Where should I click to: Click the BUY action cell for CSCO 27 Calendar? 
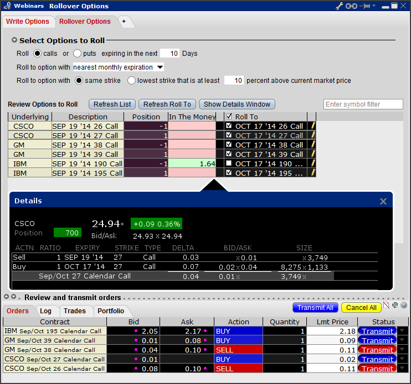(x=238, y=360)
